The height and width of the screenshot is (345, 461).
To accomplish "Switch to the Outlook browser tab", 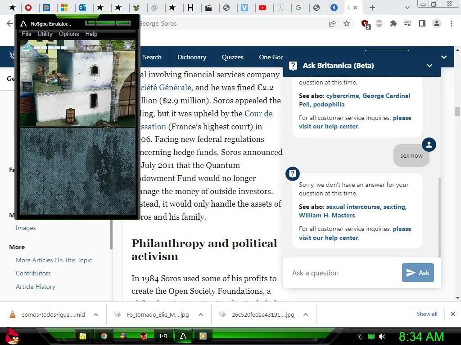I will tap(82, 8).
